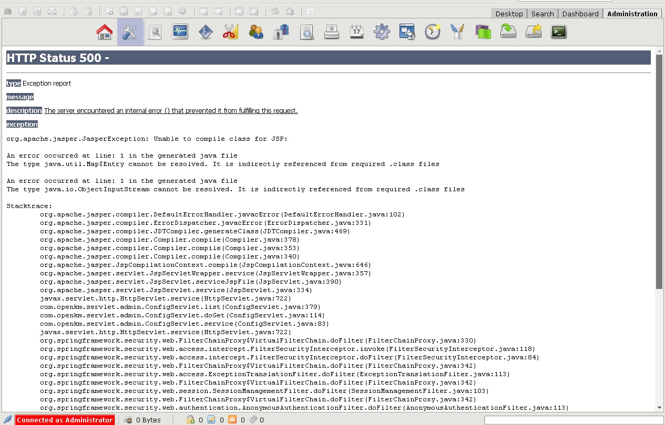This screenshot has height=425, width=665.
Task: Open the gear settings icon
Action: click(x=382, y=33)
